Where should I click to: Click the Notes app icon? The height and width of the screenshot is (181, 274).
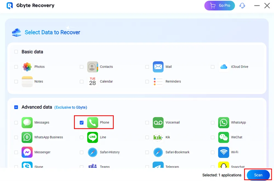pos(27,82)
